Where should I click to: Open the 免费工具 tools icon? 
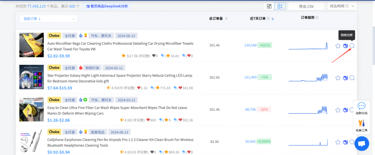[361, 125]
